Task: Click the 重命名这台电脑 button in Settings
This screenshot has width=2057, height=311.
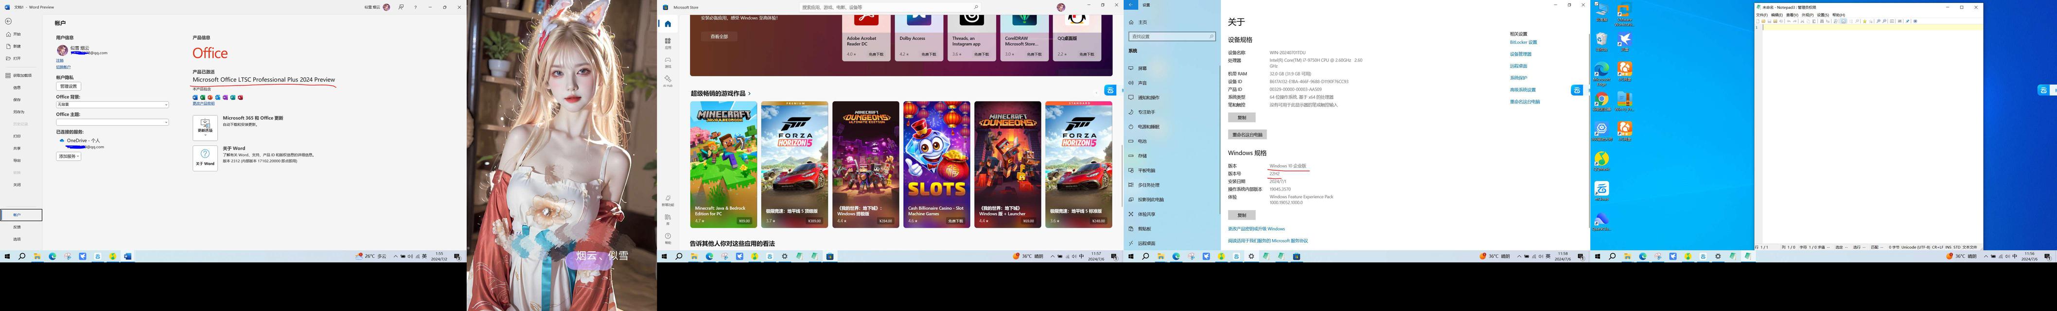Action: click(1247, 135)
